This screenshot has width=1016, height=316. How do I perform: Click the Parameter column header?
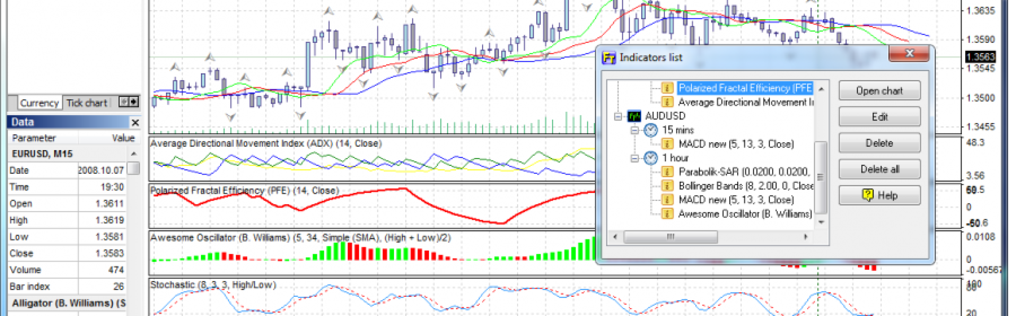[43, 138]
